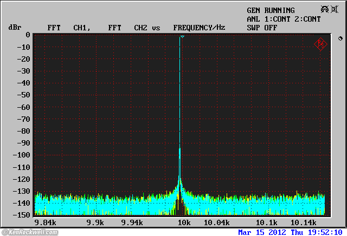This screenshot has width=347, height=236.
Task: Click the FREQUENCY/Hz axis title
Action: click(199, 28)
